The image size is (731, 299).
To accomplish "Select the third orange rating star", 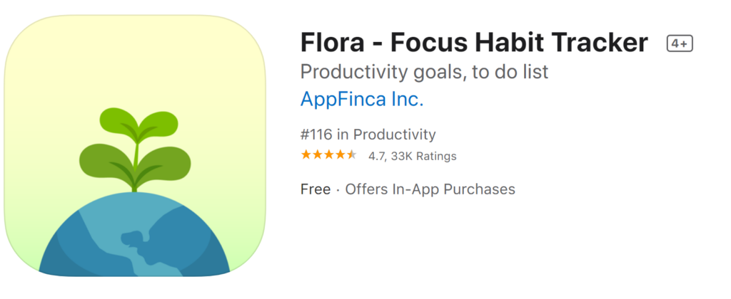I will click(x=329, y=155).
